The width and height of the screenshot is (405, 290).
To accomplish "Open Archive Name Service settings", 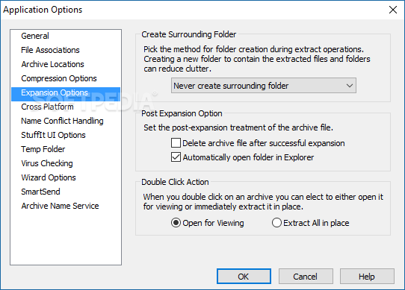I will [x=60, y=206].
